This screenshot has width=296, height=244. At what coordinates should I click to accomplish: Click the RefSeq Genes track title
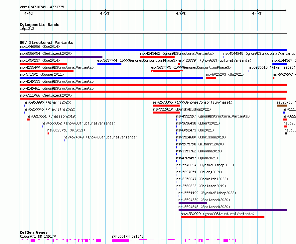pos(34,232)
